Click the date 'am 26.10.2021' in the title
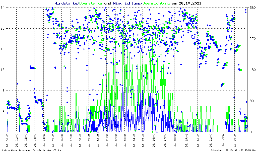256x152 pixels. (186, 3)
